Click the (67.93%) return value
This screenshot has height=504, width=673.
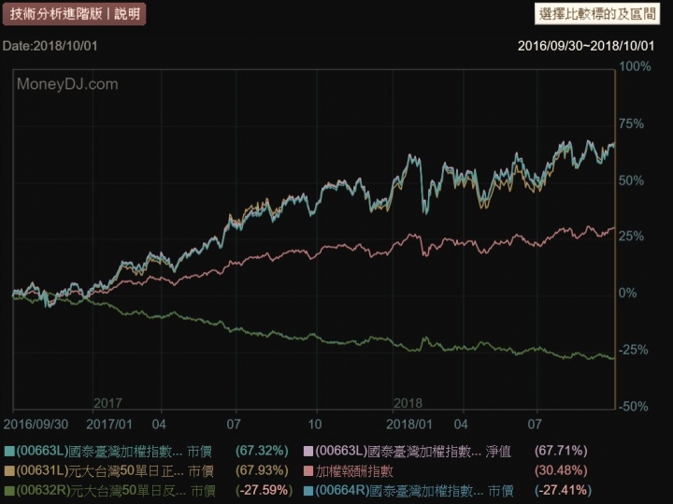(x=262, y=470)
